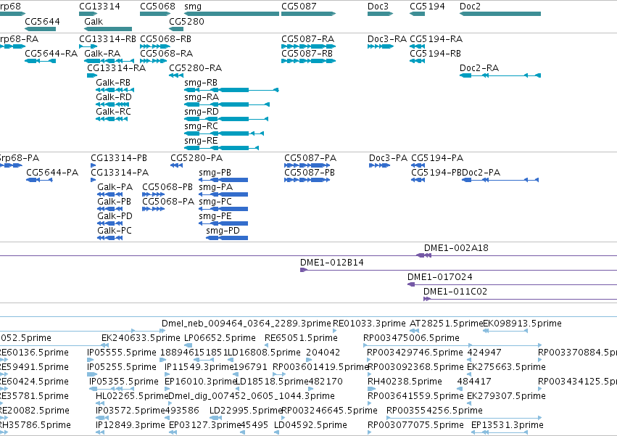
Task: Select EST RP003554256.5prime
Action: (x=464, y=418)
